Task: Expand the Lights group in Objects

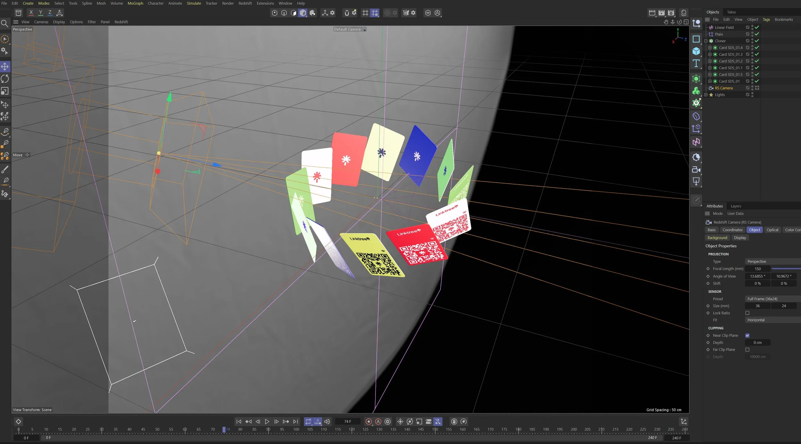Action: pos(706,95)
